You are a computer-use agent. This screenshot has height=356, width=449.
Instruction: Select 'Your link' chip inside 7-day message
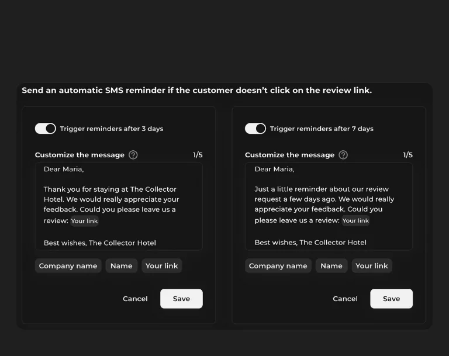355,220
